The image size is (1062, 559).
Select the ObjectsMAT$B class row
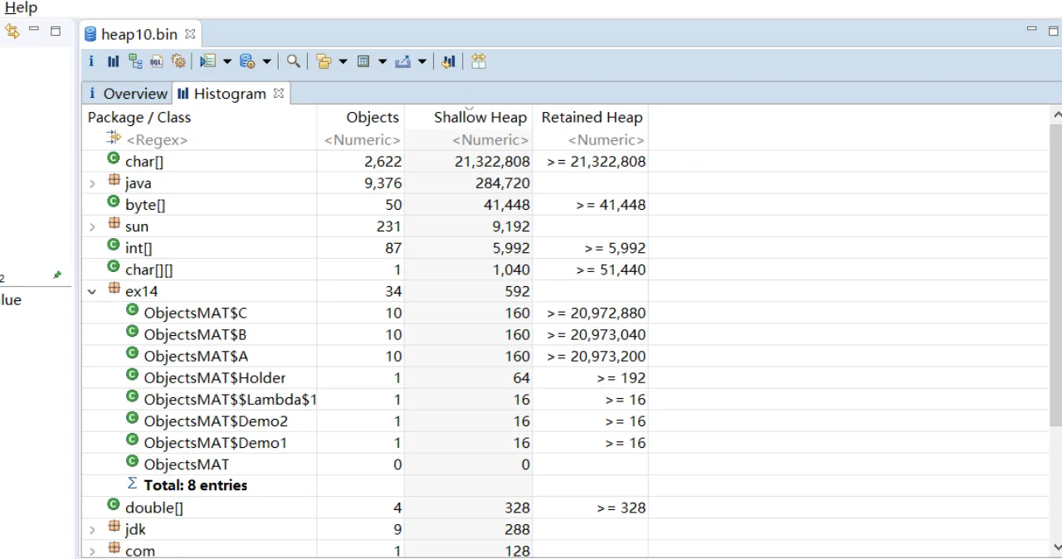click(365, 334)
